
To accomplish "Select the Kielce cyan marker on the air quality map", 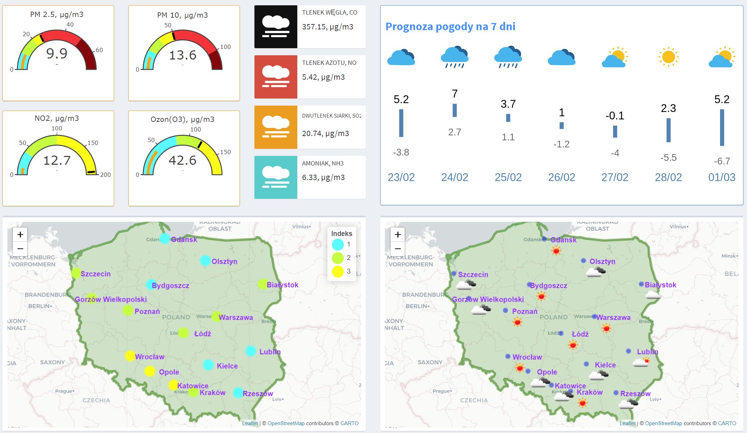I will [208, 365].
